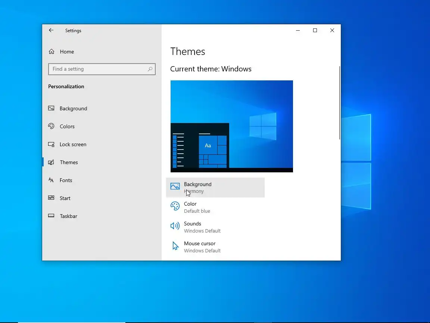The image size is (430, 323).
Task: Open the Background settings page
Action: [102, 108]
